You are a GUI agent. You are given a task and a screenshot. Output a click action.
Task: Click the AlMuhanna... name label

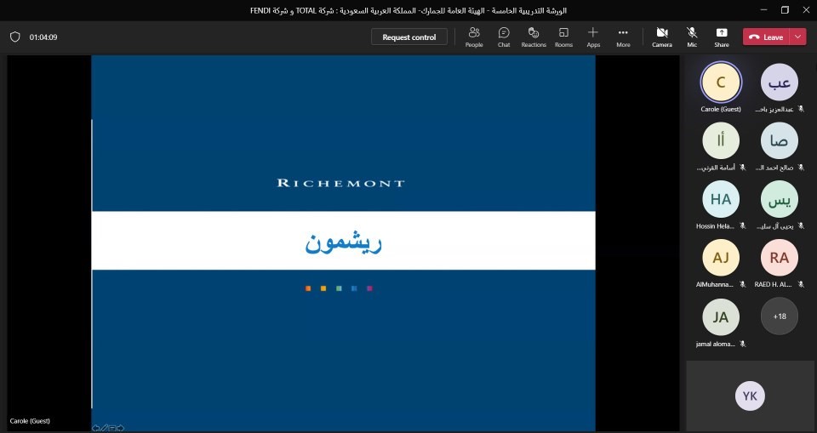(x=714, y=284)
